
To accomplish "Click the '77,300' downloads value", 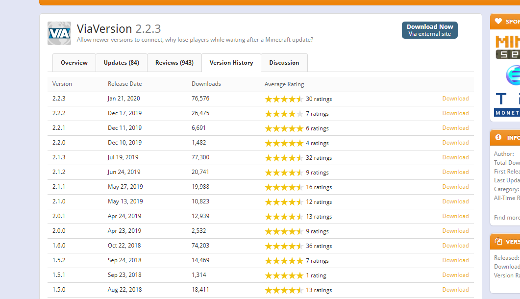I will click(200, 157).
